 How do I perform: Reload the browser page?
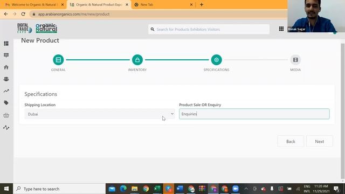(23, 14)
